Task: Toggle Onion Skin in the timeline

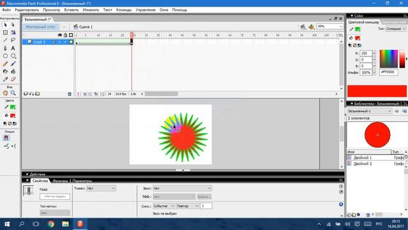Action: click(x=85, y=94)
